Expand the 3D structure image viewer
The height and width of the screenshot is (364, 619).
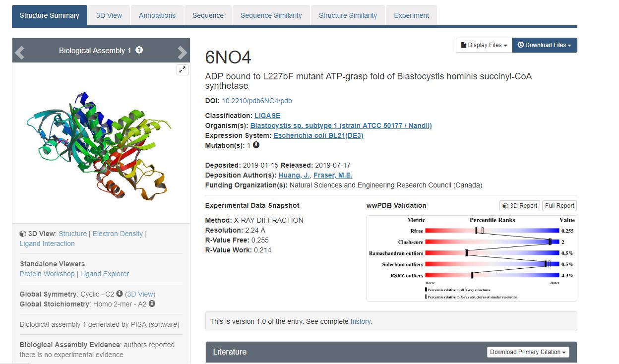[182, 70]
